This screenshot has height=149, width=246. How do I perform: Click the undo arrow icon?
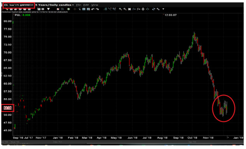(93, 9)
